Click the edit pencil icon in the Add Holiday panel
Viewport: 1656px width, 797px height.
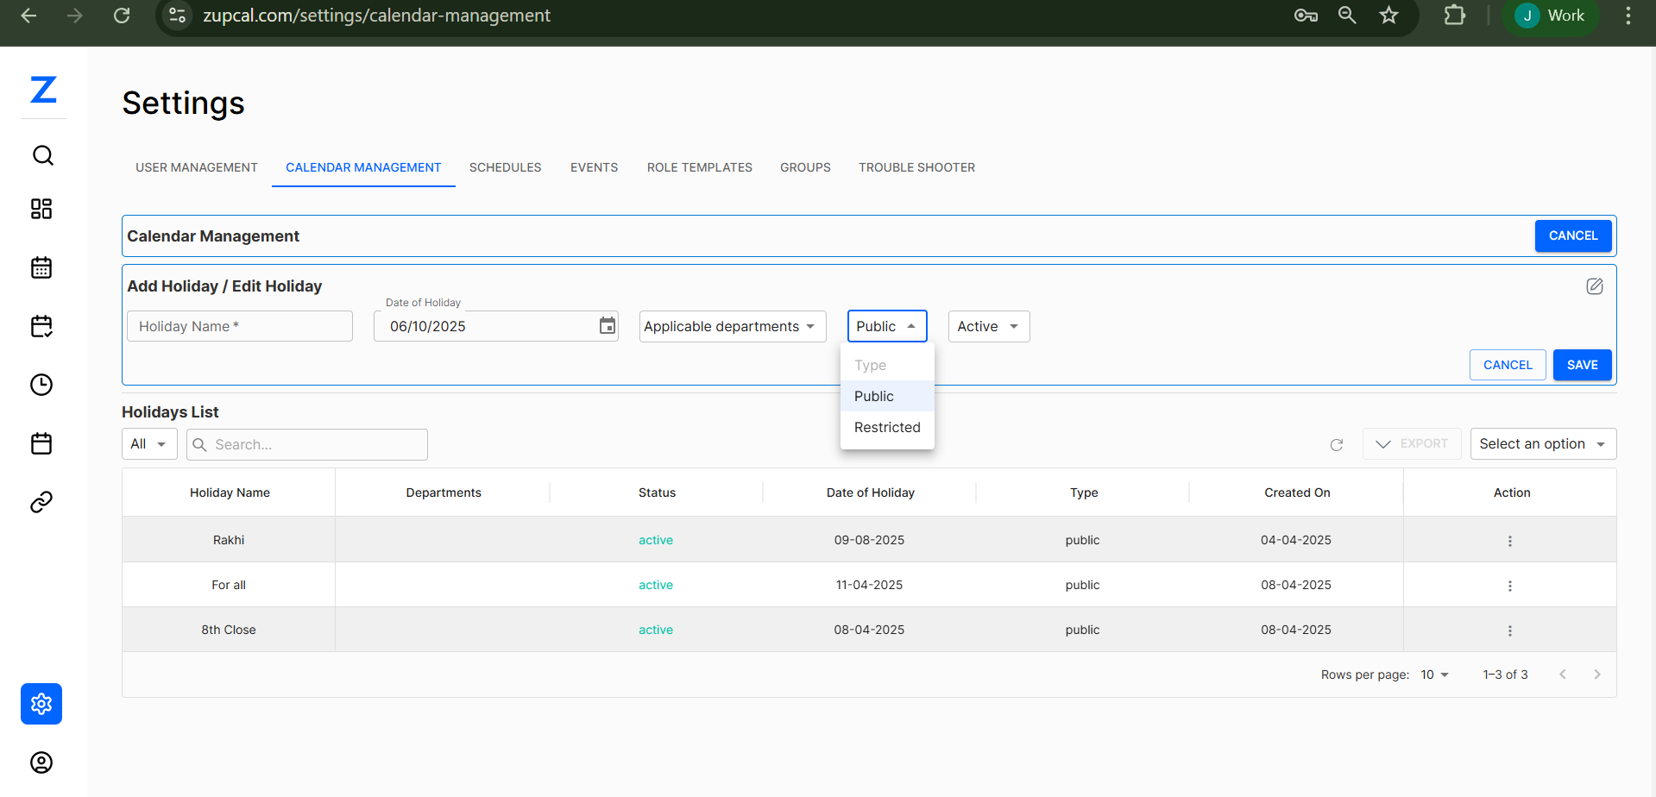coord(1594,286)
